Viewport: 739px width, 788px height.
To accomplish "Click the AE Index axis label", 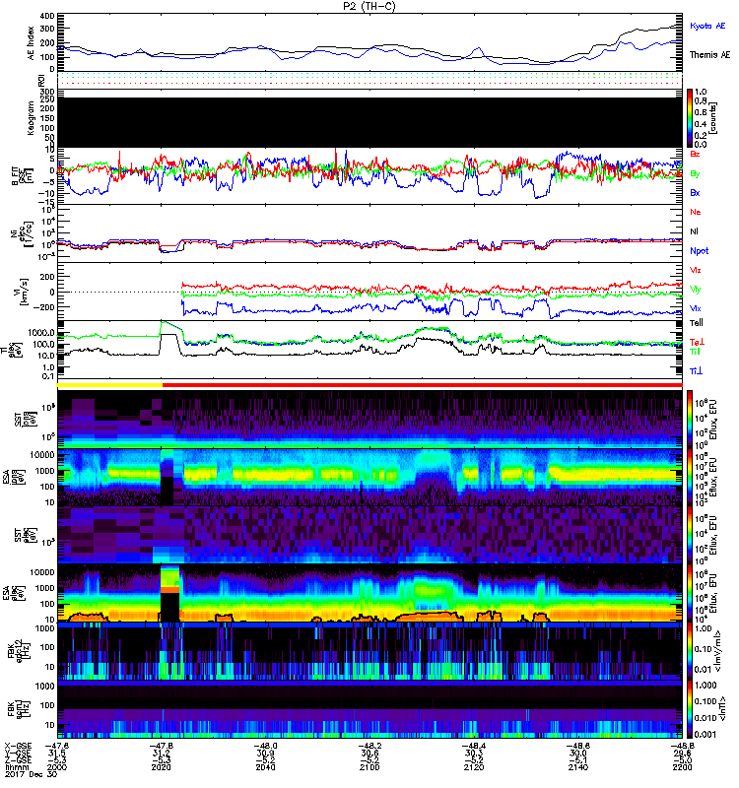I will coord(32,43).
